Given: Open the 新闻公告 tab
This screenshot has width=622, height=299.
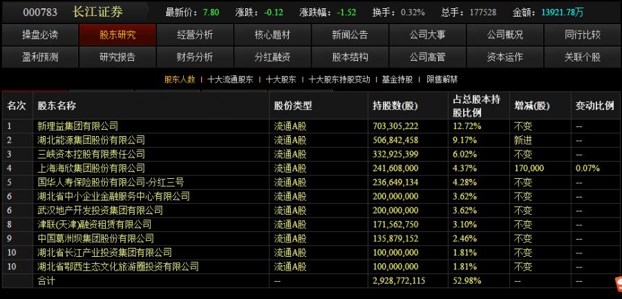Looking at the screenshot, I should (350, 35).
